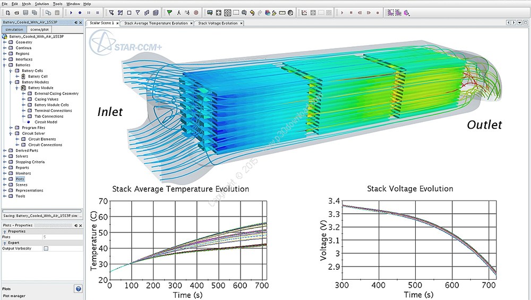Close the Stack Voltage Evolution tab
The width and height of the screenshot is (531, 300).
[241, 23]
